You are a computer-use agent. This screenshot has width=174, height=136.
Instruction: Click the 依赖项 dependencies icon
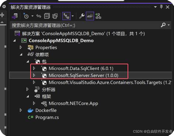click(x=31, y=54)
